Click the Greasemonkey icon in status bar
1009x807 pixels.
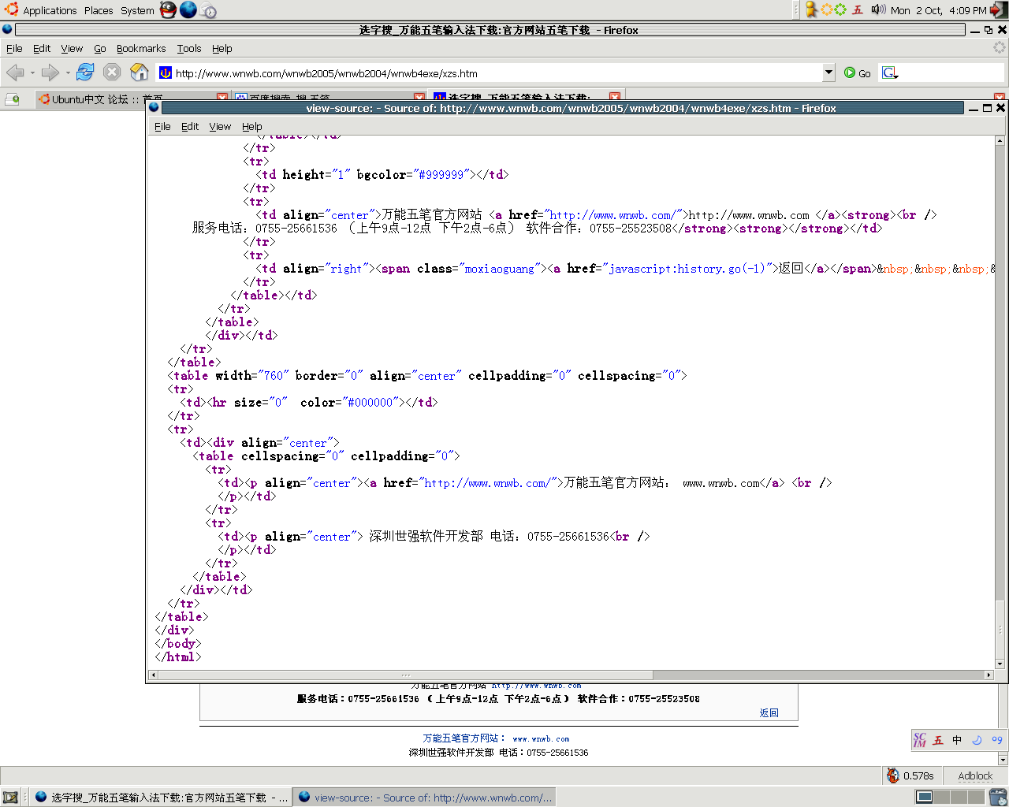(892, 775)
